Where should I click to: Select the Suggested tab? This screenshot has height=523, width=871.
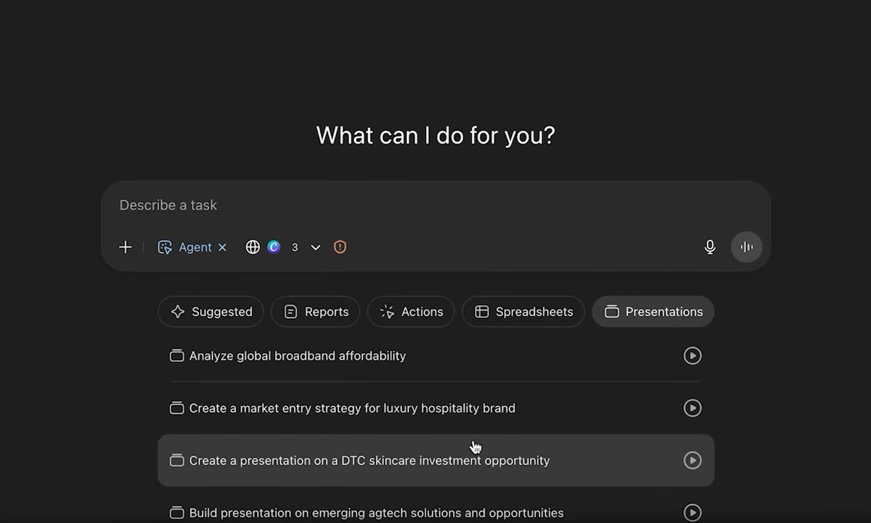tap(210, 312)
